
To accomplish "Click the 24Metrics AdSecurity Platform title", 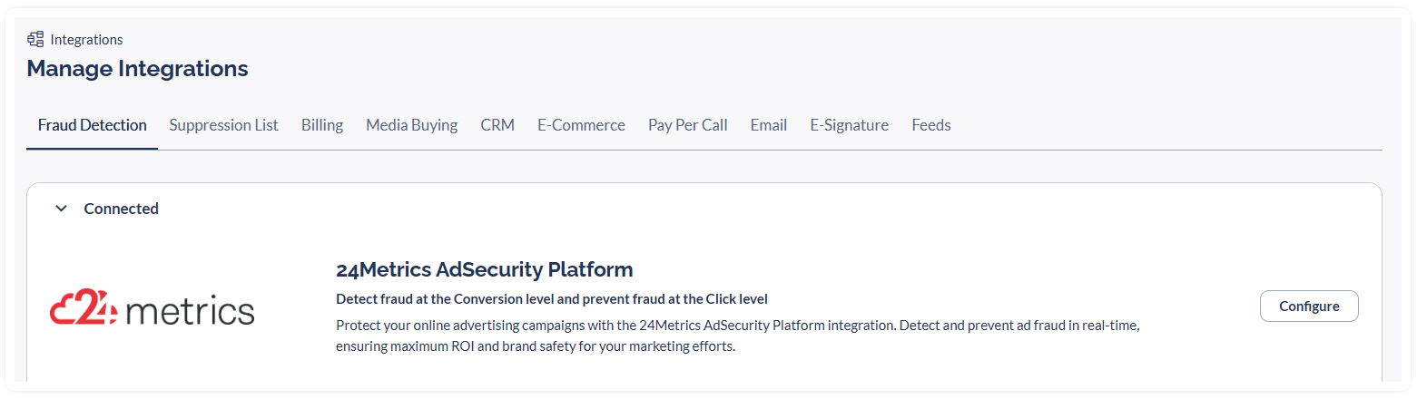I will [x=484, y=269].
